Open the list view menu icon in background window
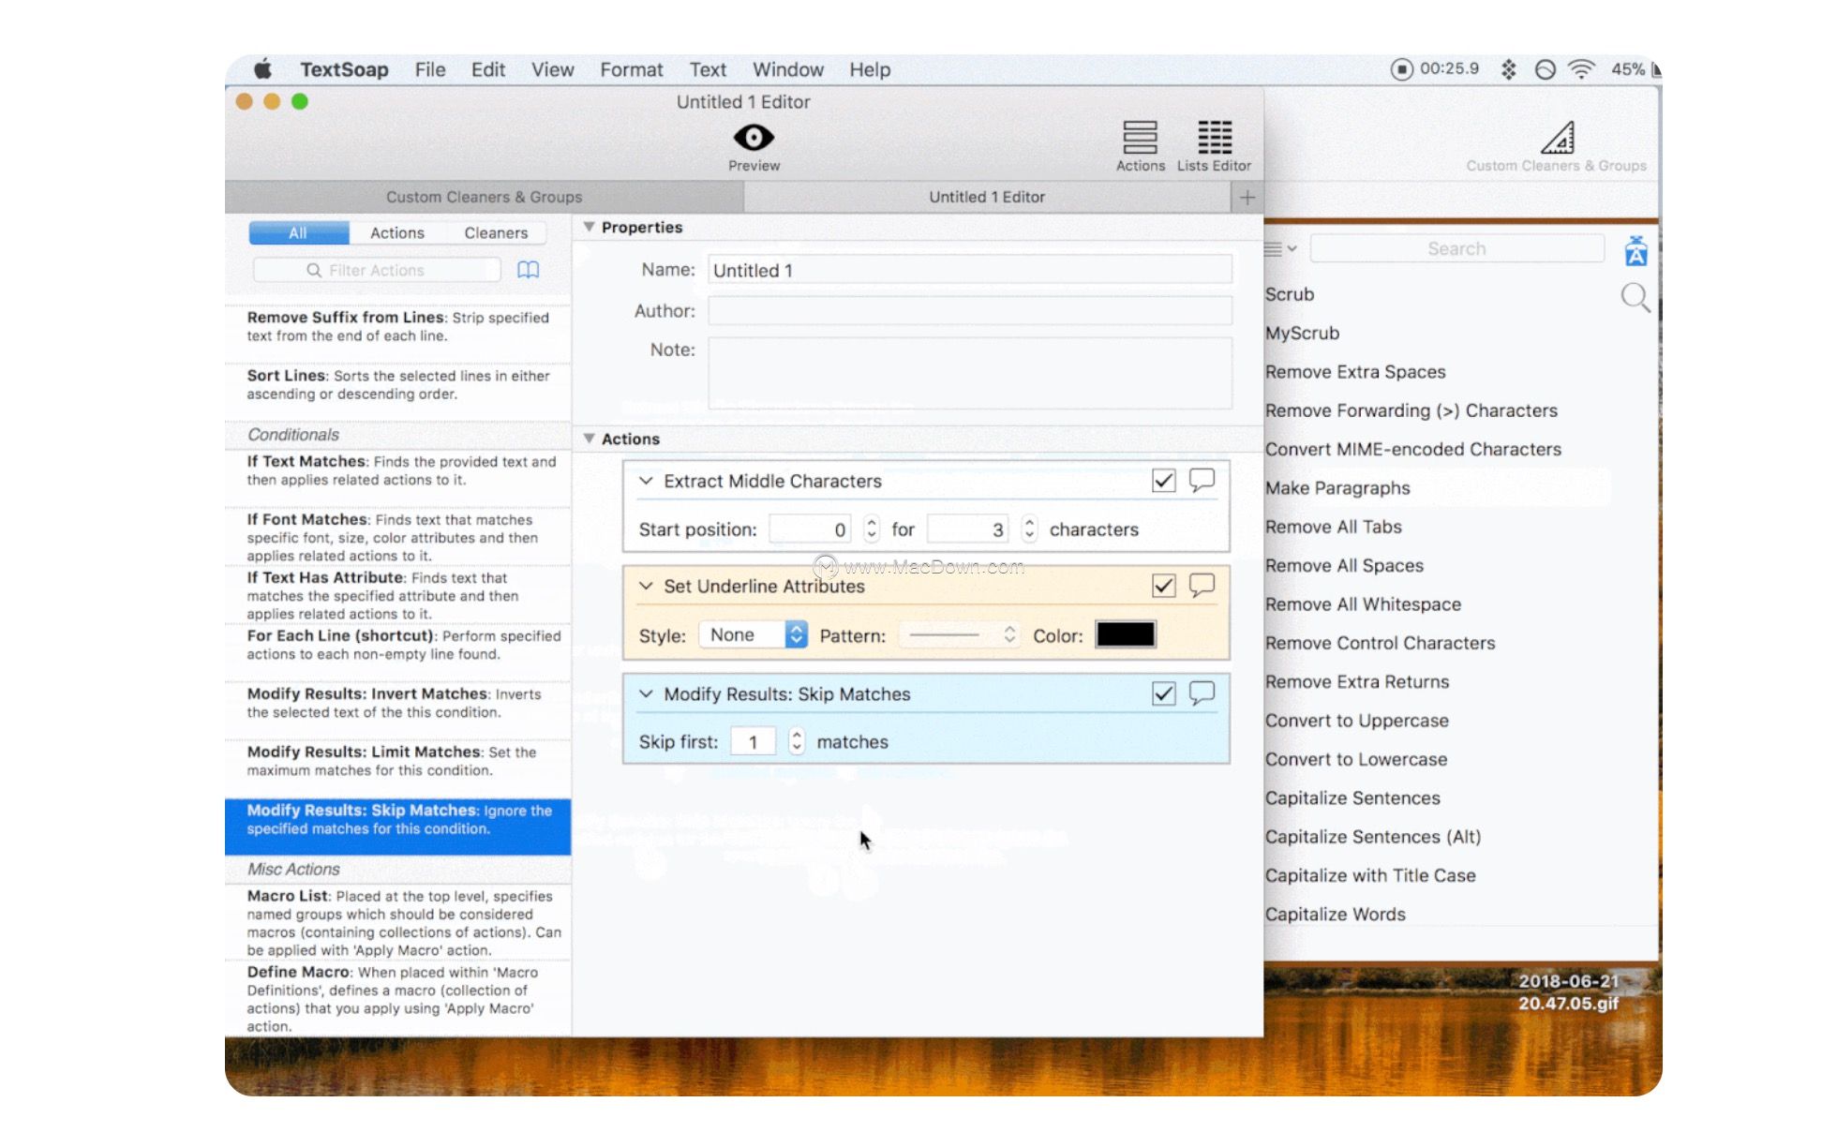1837x1132 pixels. [x=1279, y=249]
